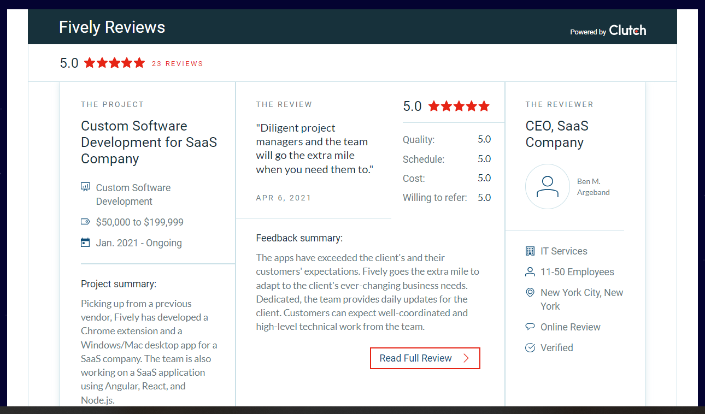Click the Feedback summary heading
The height and width of the screenshot is (414, 705).
click(x=299, y=238)
